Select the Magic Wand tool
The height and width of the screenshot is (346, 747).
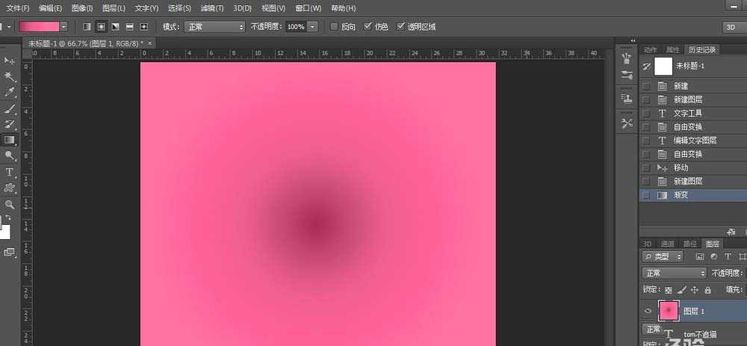[10, 77]
